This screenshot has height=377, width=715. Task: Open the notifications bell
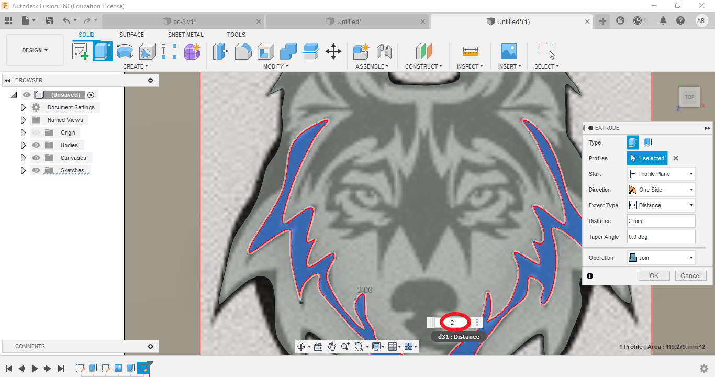coord(663,21)
